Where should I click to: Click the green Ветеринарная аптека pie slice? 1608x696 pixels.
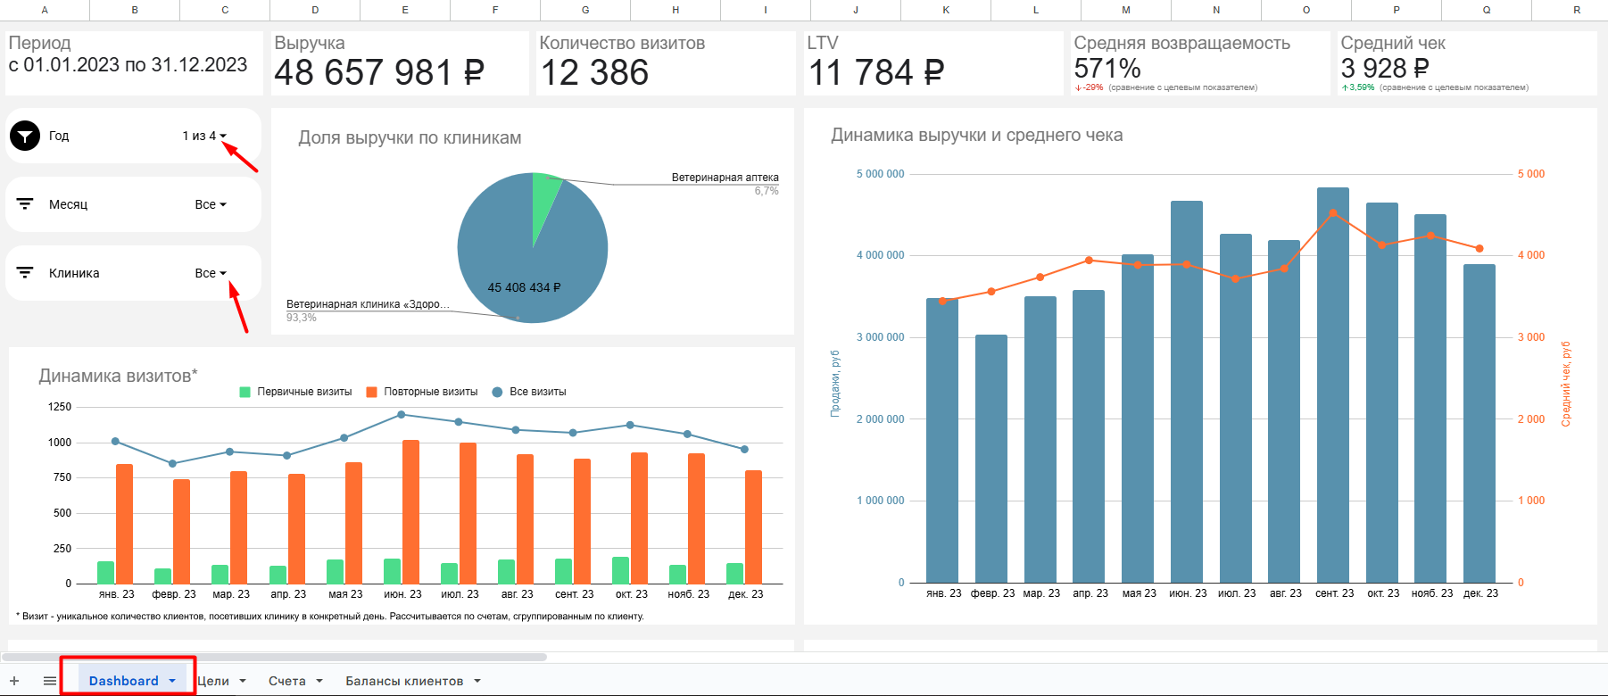click(x=541, y=198)
